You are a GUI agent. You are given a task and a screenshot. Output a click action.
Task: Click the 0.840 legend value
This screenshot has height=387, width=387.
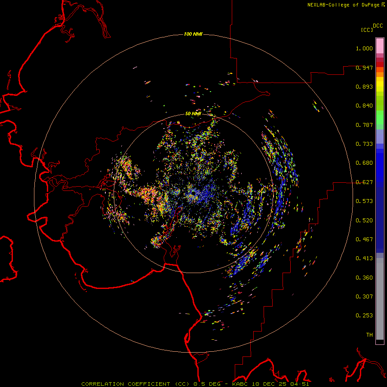tap(364, 106)
